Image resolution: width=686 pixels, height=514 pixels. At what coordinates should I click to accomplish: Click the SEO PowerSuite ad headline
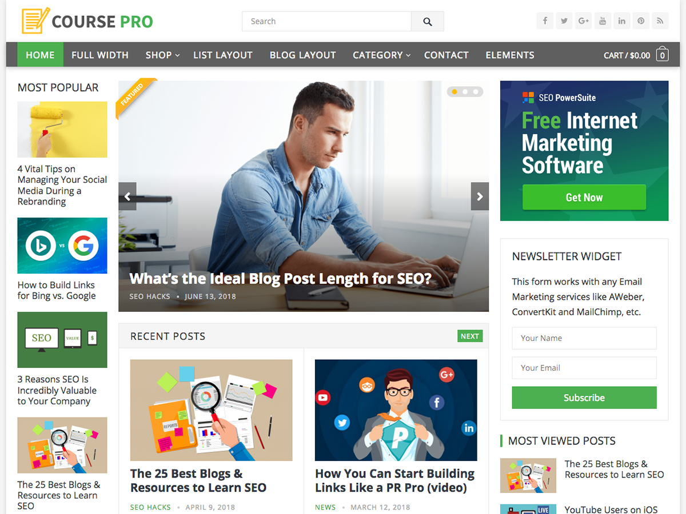(x=580, y=143)
